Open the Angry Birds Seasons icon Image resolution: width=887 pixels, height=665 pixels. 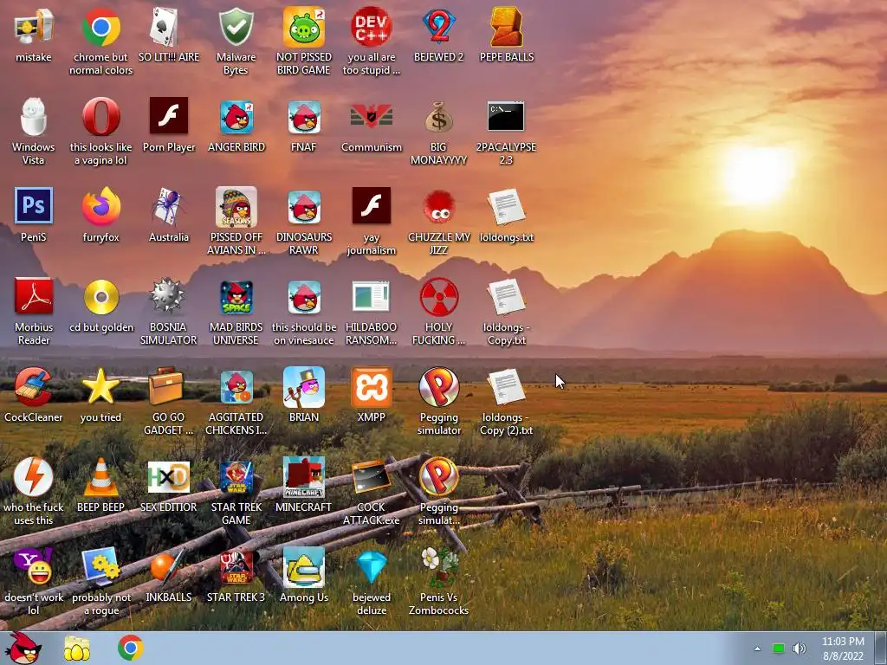coord(236,207)
